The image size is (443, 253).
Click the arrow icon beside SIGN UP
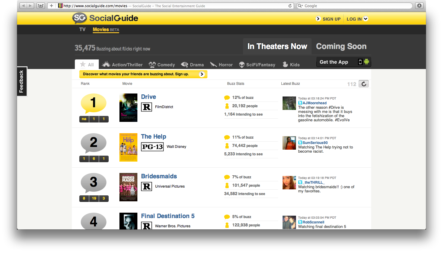click(x=318, y=19)
